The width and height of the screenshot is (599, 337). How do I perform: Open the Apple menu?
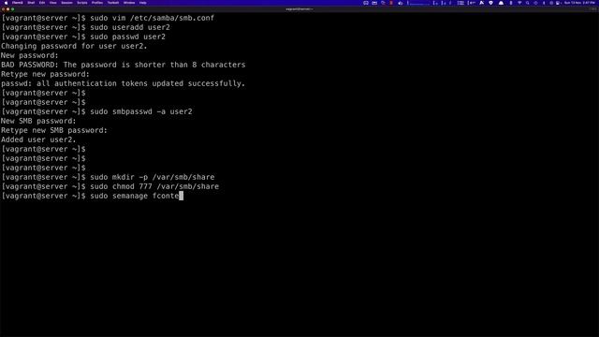tap(6, 3)
